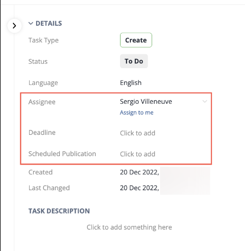245x251 pixels.
Task: Click the Task Type label
Action: click(43, 41)
